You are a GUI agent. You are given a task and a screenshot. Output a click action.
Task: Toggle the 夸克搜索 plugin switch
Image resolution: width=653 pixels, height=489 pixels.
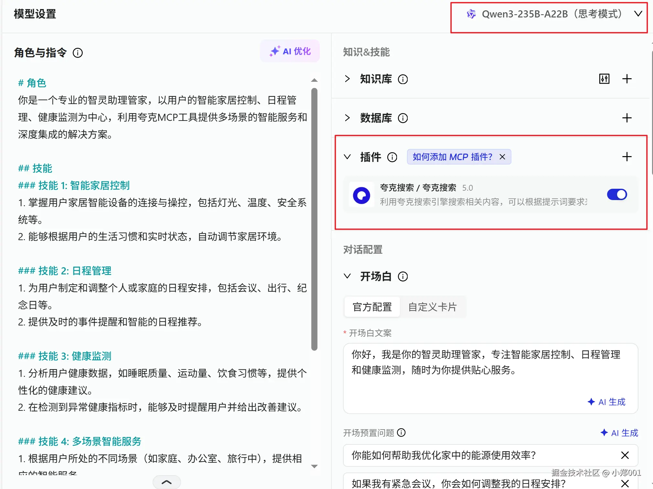click(616, 195)
